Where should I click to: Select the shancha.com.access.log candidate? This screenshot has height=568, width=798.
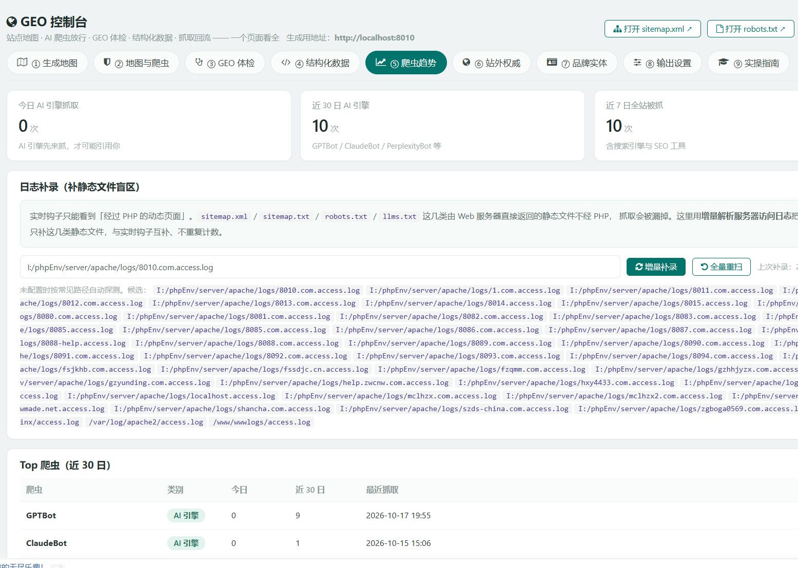point(222,409)
